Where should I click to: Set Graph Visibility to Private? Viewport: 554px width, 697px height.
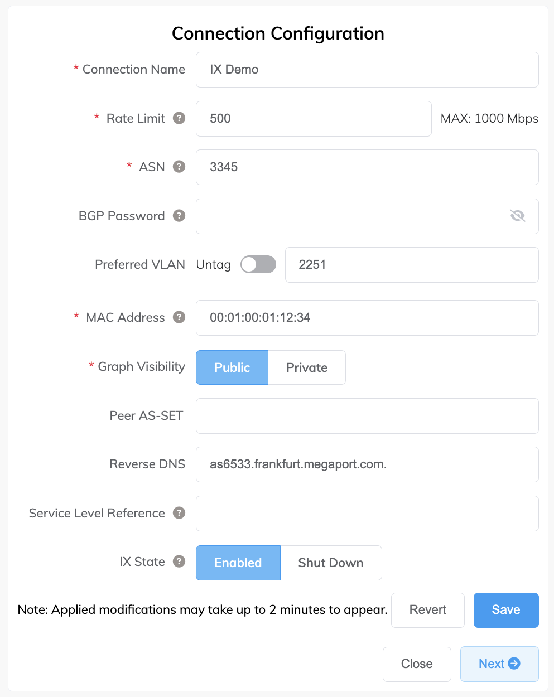pyautogui.click(x=307, y=367)
